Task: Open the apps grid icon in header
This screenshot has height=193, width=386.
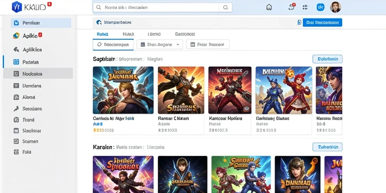Action: 305,7
